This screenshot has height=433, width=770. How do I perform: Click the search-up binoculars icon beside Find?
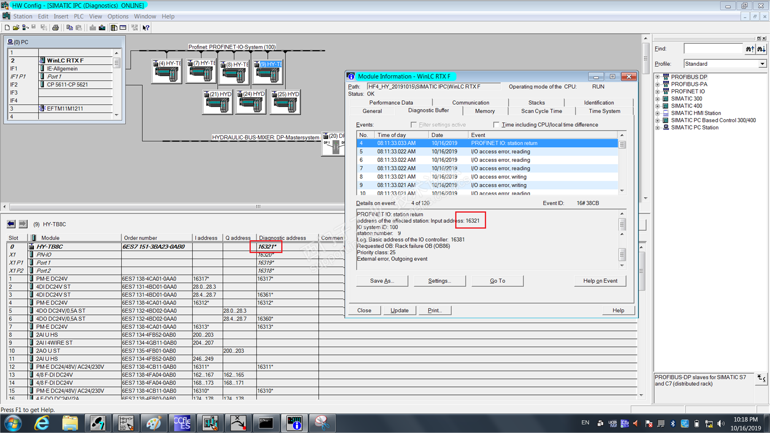point(750,49)
